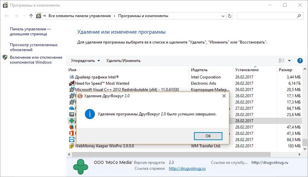Click Программы и компоненты title bar icon
Image resolution: width=308 pixels, height=177 pixels.
pos(5,5)
